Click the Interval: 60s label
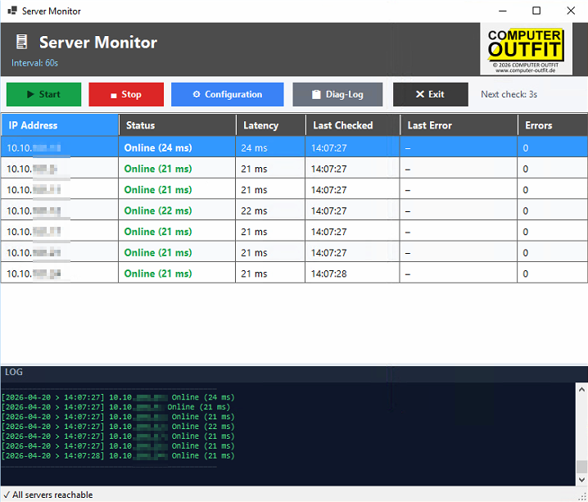The height and width of the screenshot is (502, 588). (34, 63)
